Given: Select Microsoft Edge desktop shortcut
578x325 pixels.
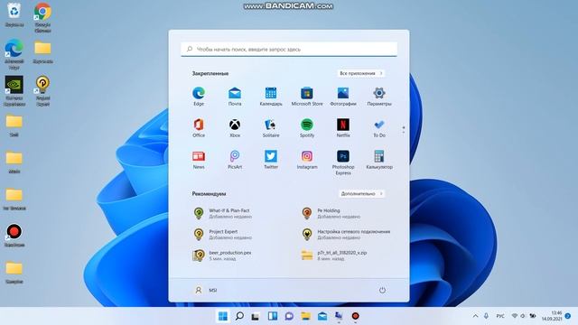Looking at the screenshot, I should click(14, 54).
